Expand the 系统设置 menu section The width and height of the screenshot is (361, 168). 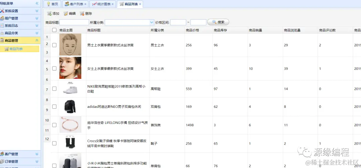tap(37, 11)
